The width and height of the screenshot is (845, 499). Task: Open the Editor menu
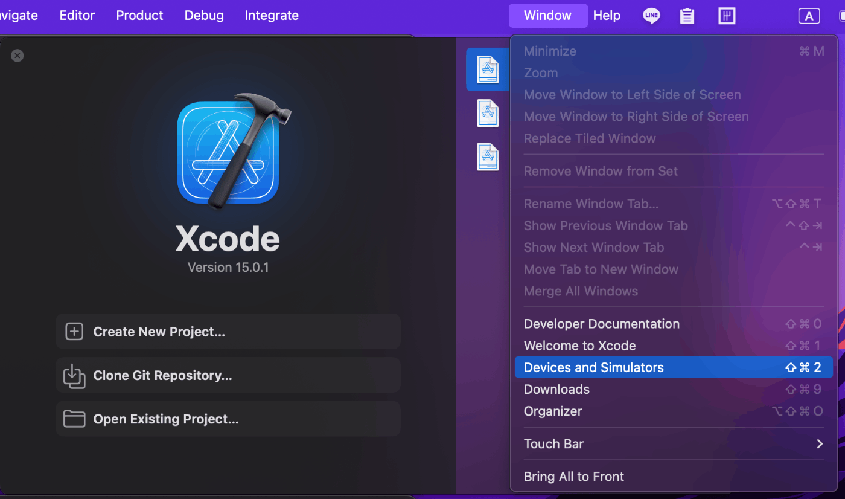[x=77, y=16]
